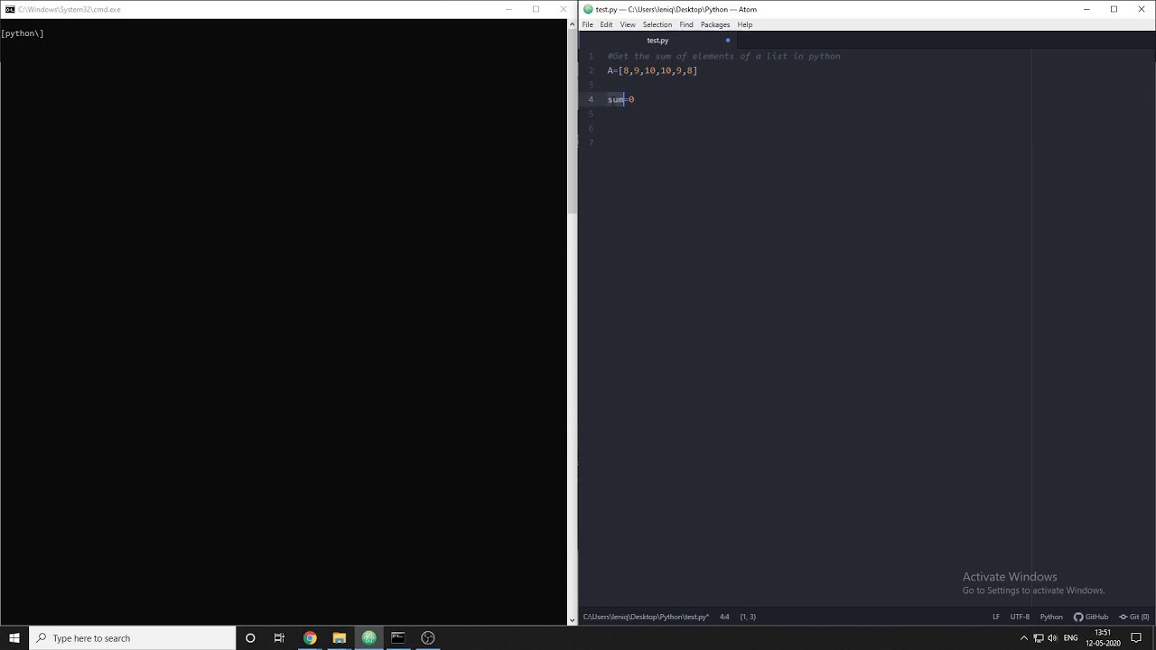Open the clock and date flyout

1102,637
